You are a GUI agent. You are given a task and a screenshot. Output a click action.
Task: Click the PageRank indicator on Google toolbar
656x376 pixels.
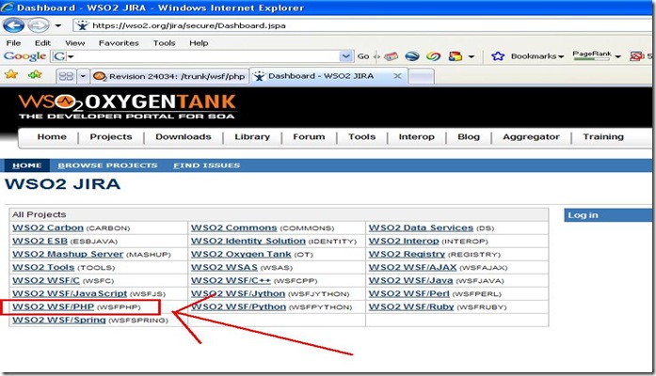click(x=592, y=55)
